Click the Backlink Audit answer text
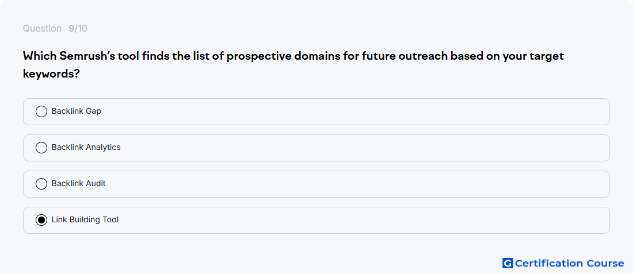The image size is (633, 274). point(79,183)
